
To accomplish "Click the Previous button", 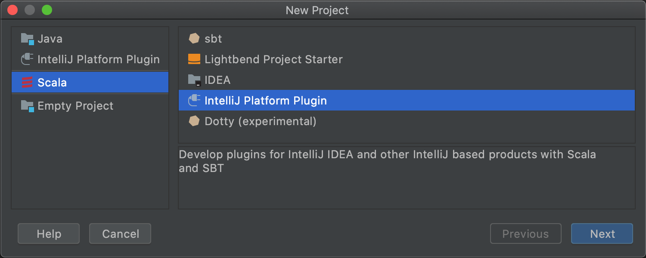I will (525, 234).
